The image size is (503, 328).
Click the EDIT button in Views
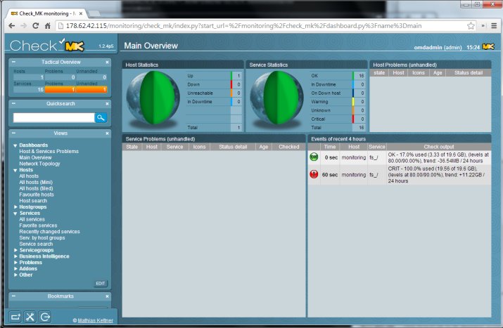pyautogui.click(x=101, y=284)
